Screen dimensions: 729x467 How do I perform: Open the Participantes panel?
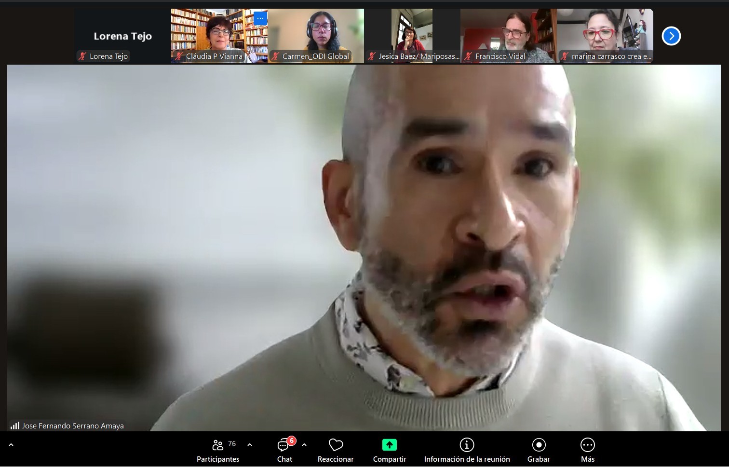click(x=218, y=450)
